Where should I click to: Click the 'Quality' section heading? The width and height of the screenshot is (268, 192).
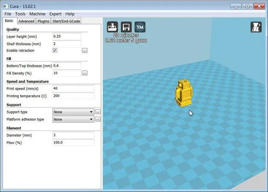(x=13, y=29)
